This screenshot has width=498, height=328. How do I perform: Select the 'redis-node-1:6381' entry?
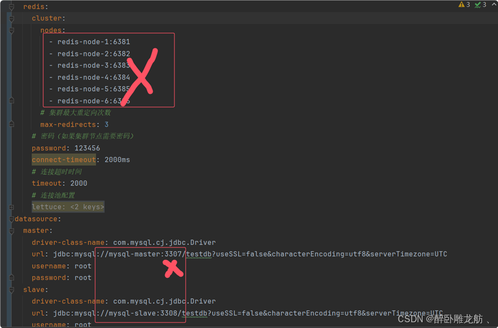(94, 42)
